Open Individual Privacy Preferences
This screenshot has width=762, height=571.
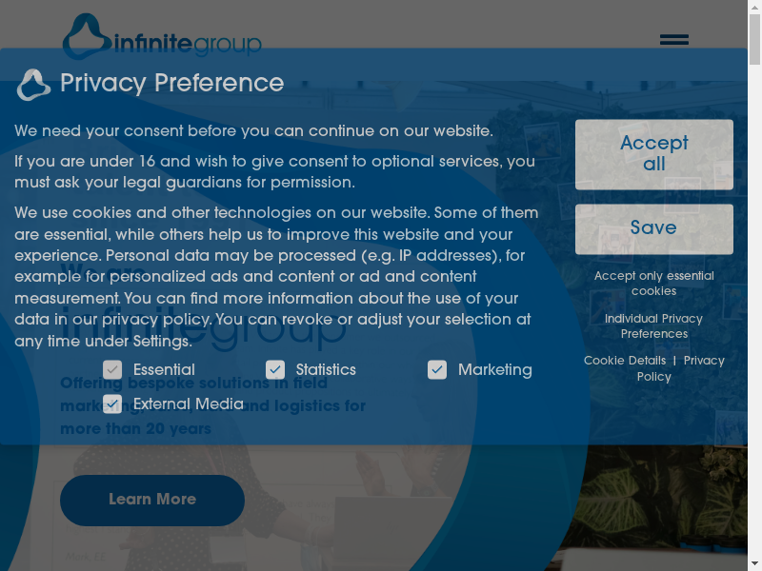(653, 326)
